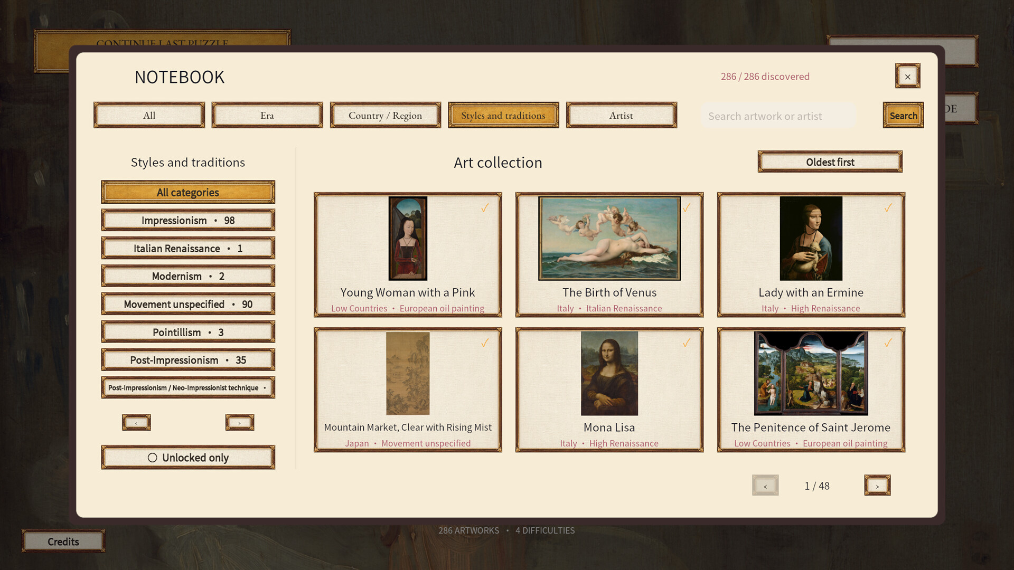Click the checkmark on Lady with an Ermine
This screenshot has width=1014, height=570.
click(x=888, y=208)
